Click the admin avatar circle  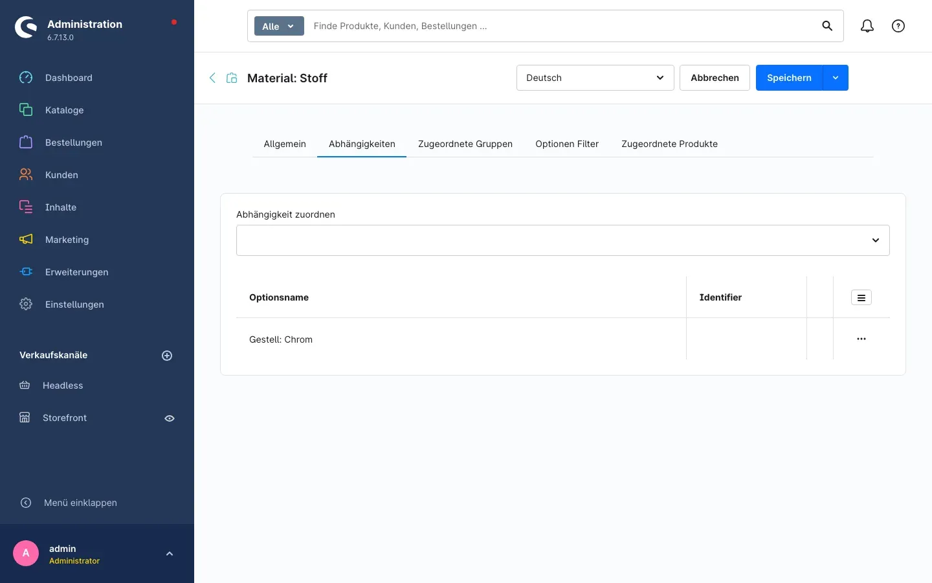pyautogui.click(x=26, y=553)
